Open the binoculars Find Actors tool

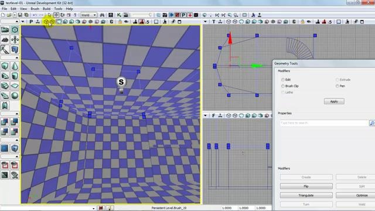click(x=103, y=15)
